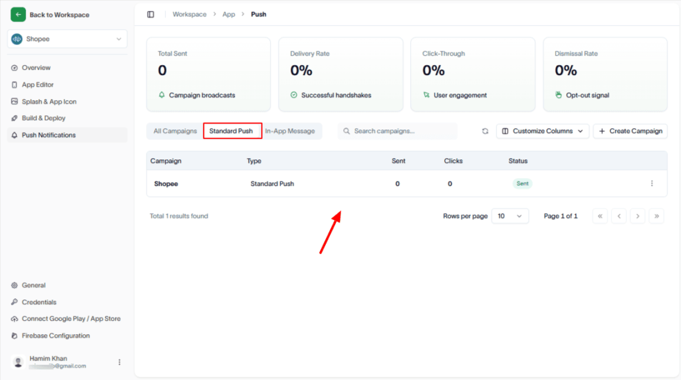Go to first page double-chevron button
This screenshot has width=681, height=380.
click(600, 216)
